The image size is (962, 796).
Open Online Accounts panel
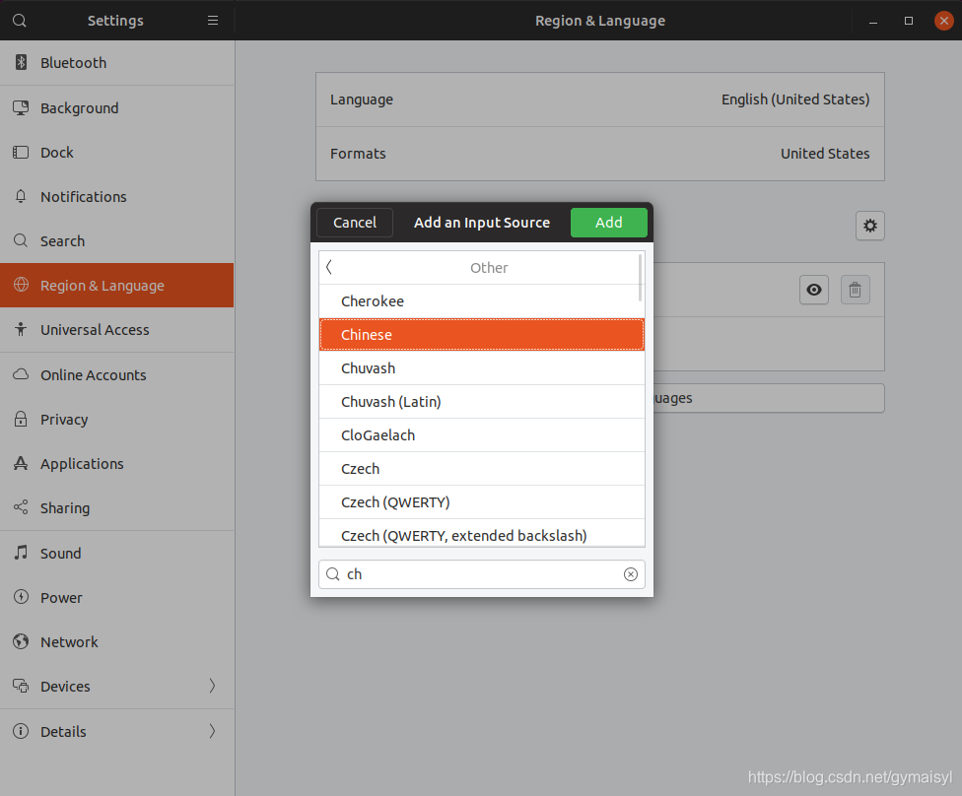point(117,374)
